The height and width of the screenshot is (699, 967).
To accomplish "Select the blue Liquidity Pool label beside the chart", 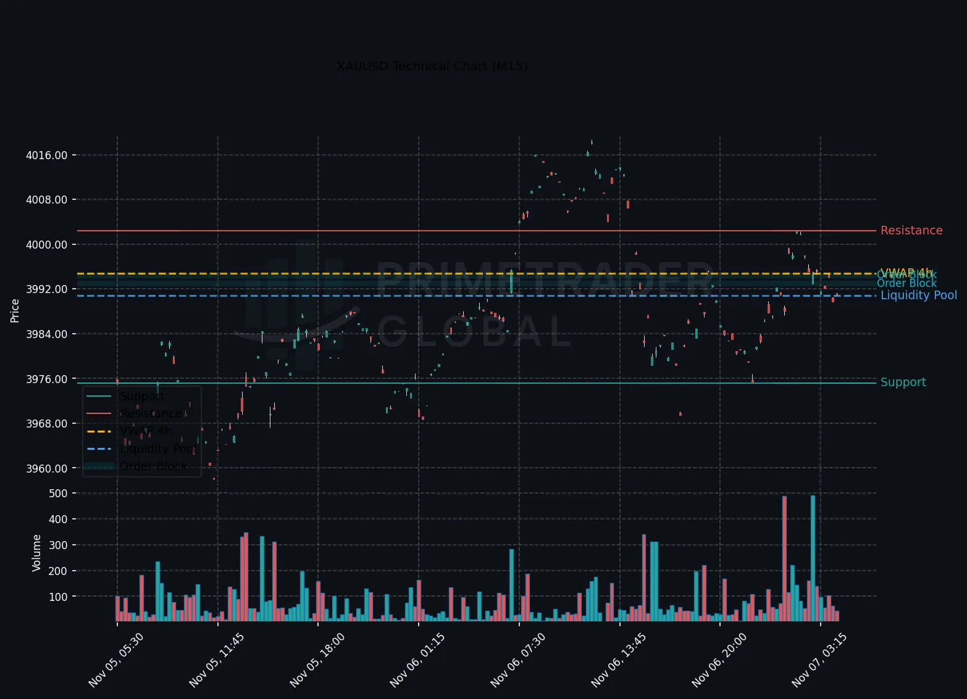I will click(919, 296).
